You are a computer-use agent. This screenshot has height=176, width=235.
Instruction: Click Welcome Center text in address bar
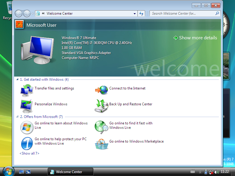coord(60,13)
